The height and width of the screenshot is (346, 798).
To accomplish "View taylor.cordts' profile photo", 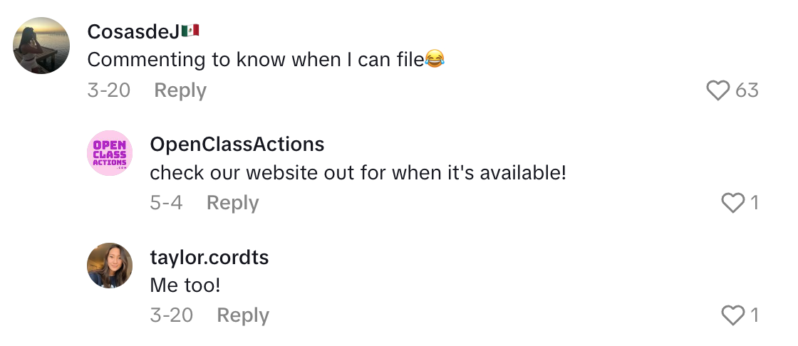I will pos(110,266).
